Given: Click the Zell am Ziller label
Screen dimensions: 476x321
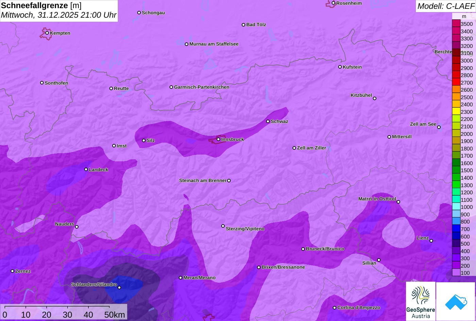Looking at the screenshot, I should tap(311, 148).
